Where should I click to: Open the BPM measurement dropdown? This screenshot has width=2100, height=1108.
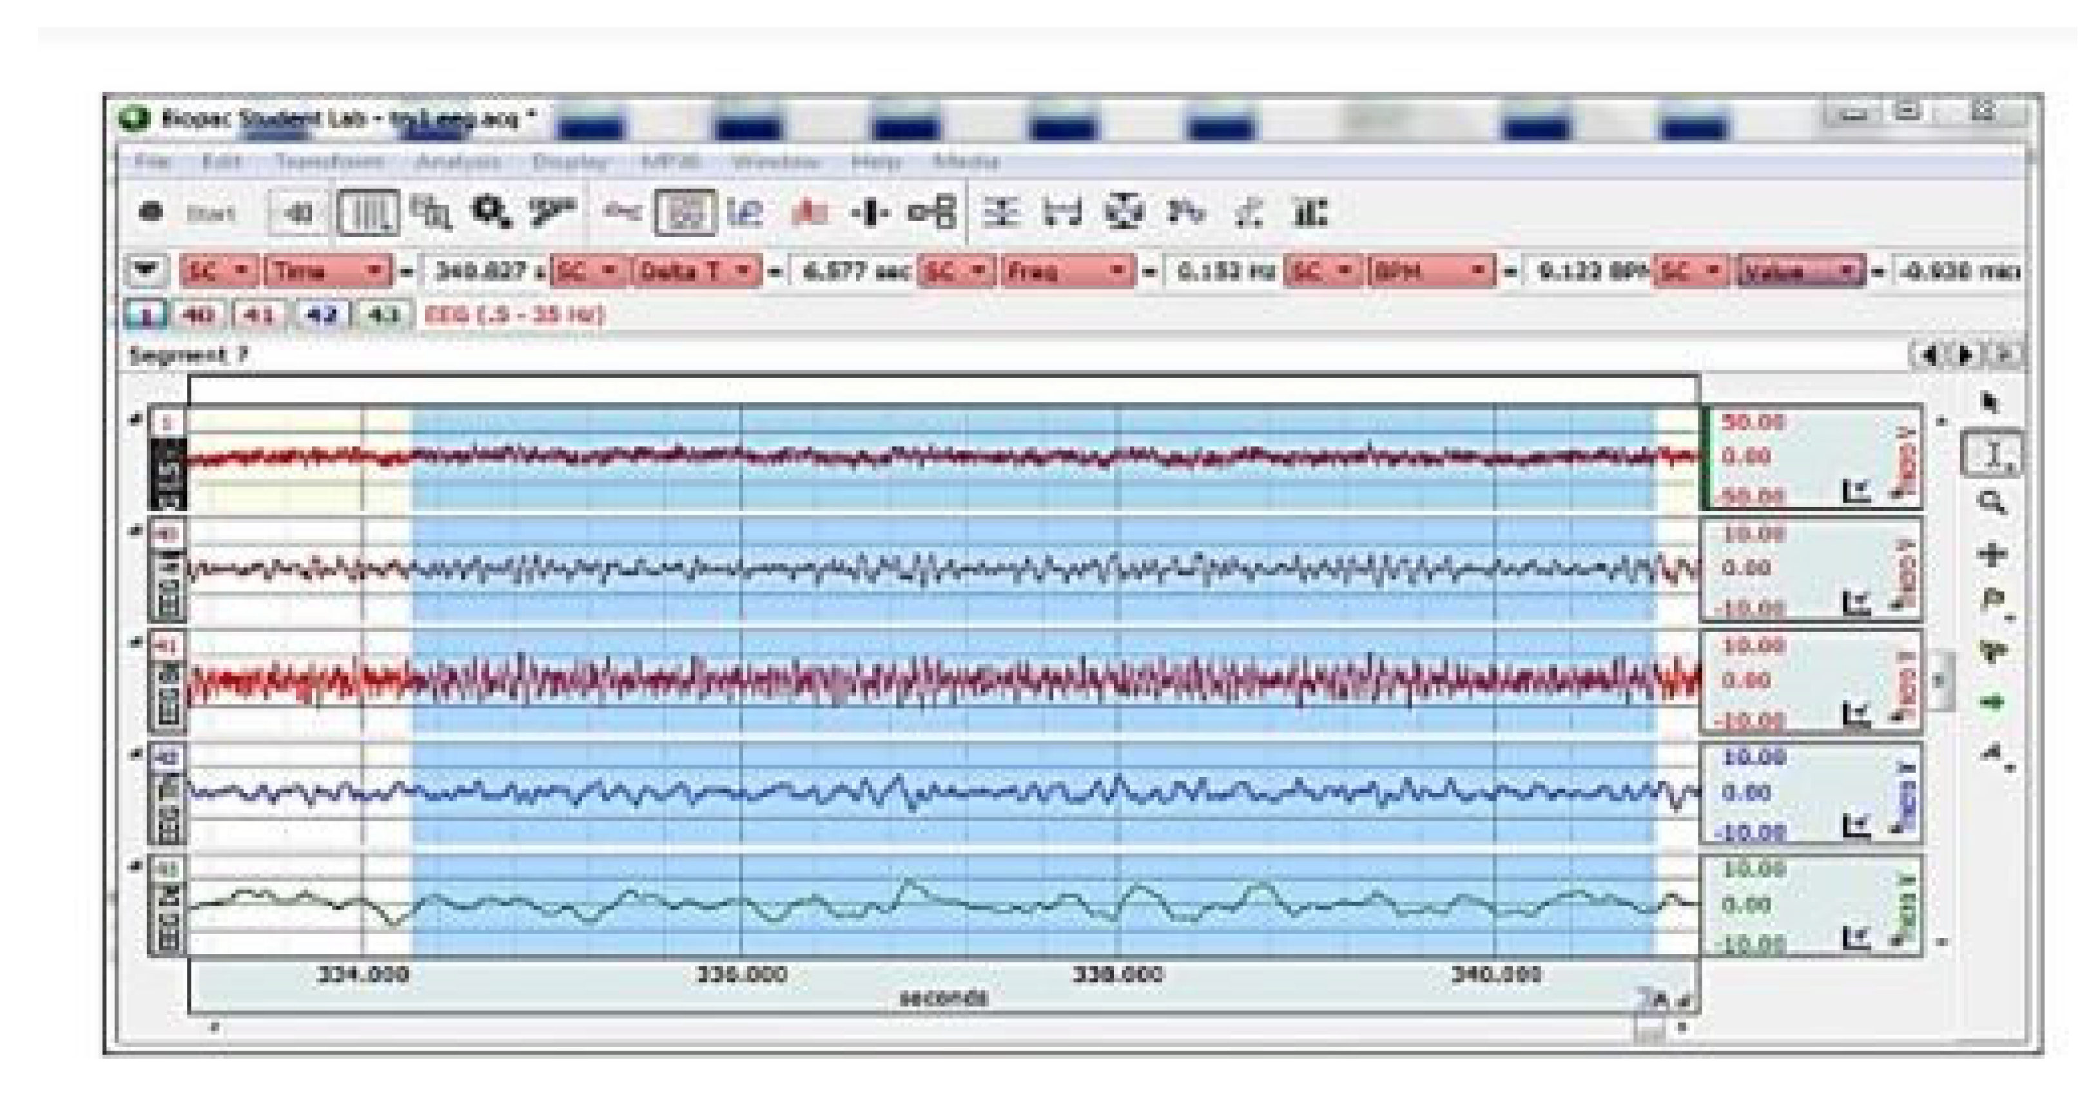[x=1431, y=271]
